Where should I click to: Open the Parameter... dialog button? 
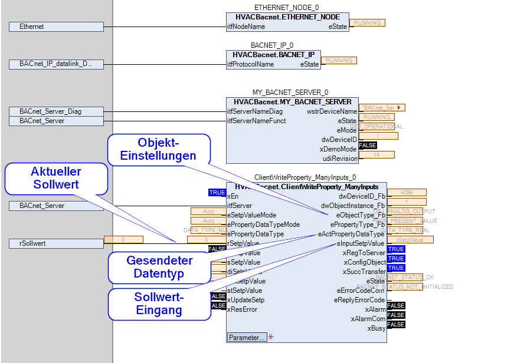pyautogui.click(x=246, y=338)
